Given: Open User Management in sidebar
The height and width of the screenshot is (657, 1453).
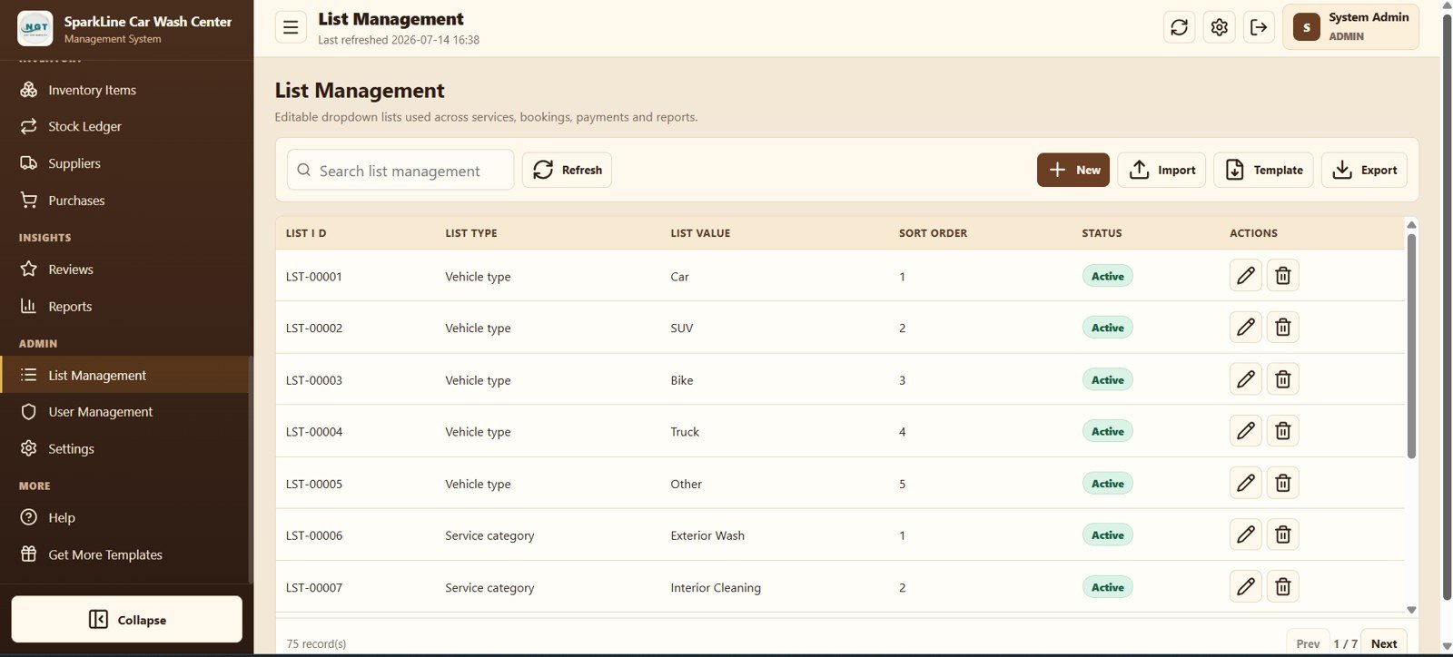Looking at the screenshot, I should [x=124, y=412].
